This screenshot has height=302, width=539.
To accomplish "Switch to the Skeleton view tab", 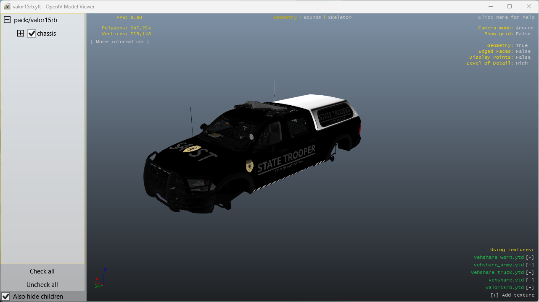I will click(340, 18).
